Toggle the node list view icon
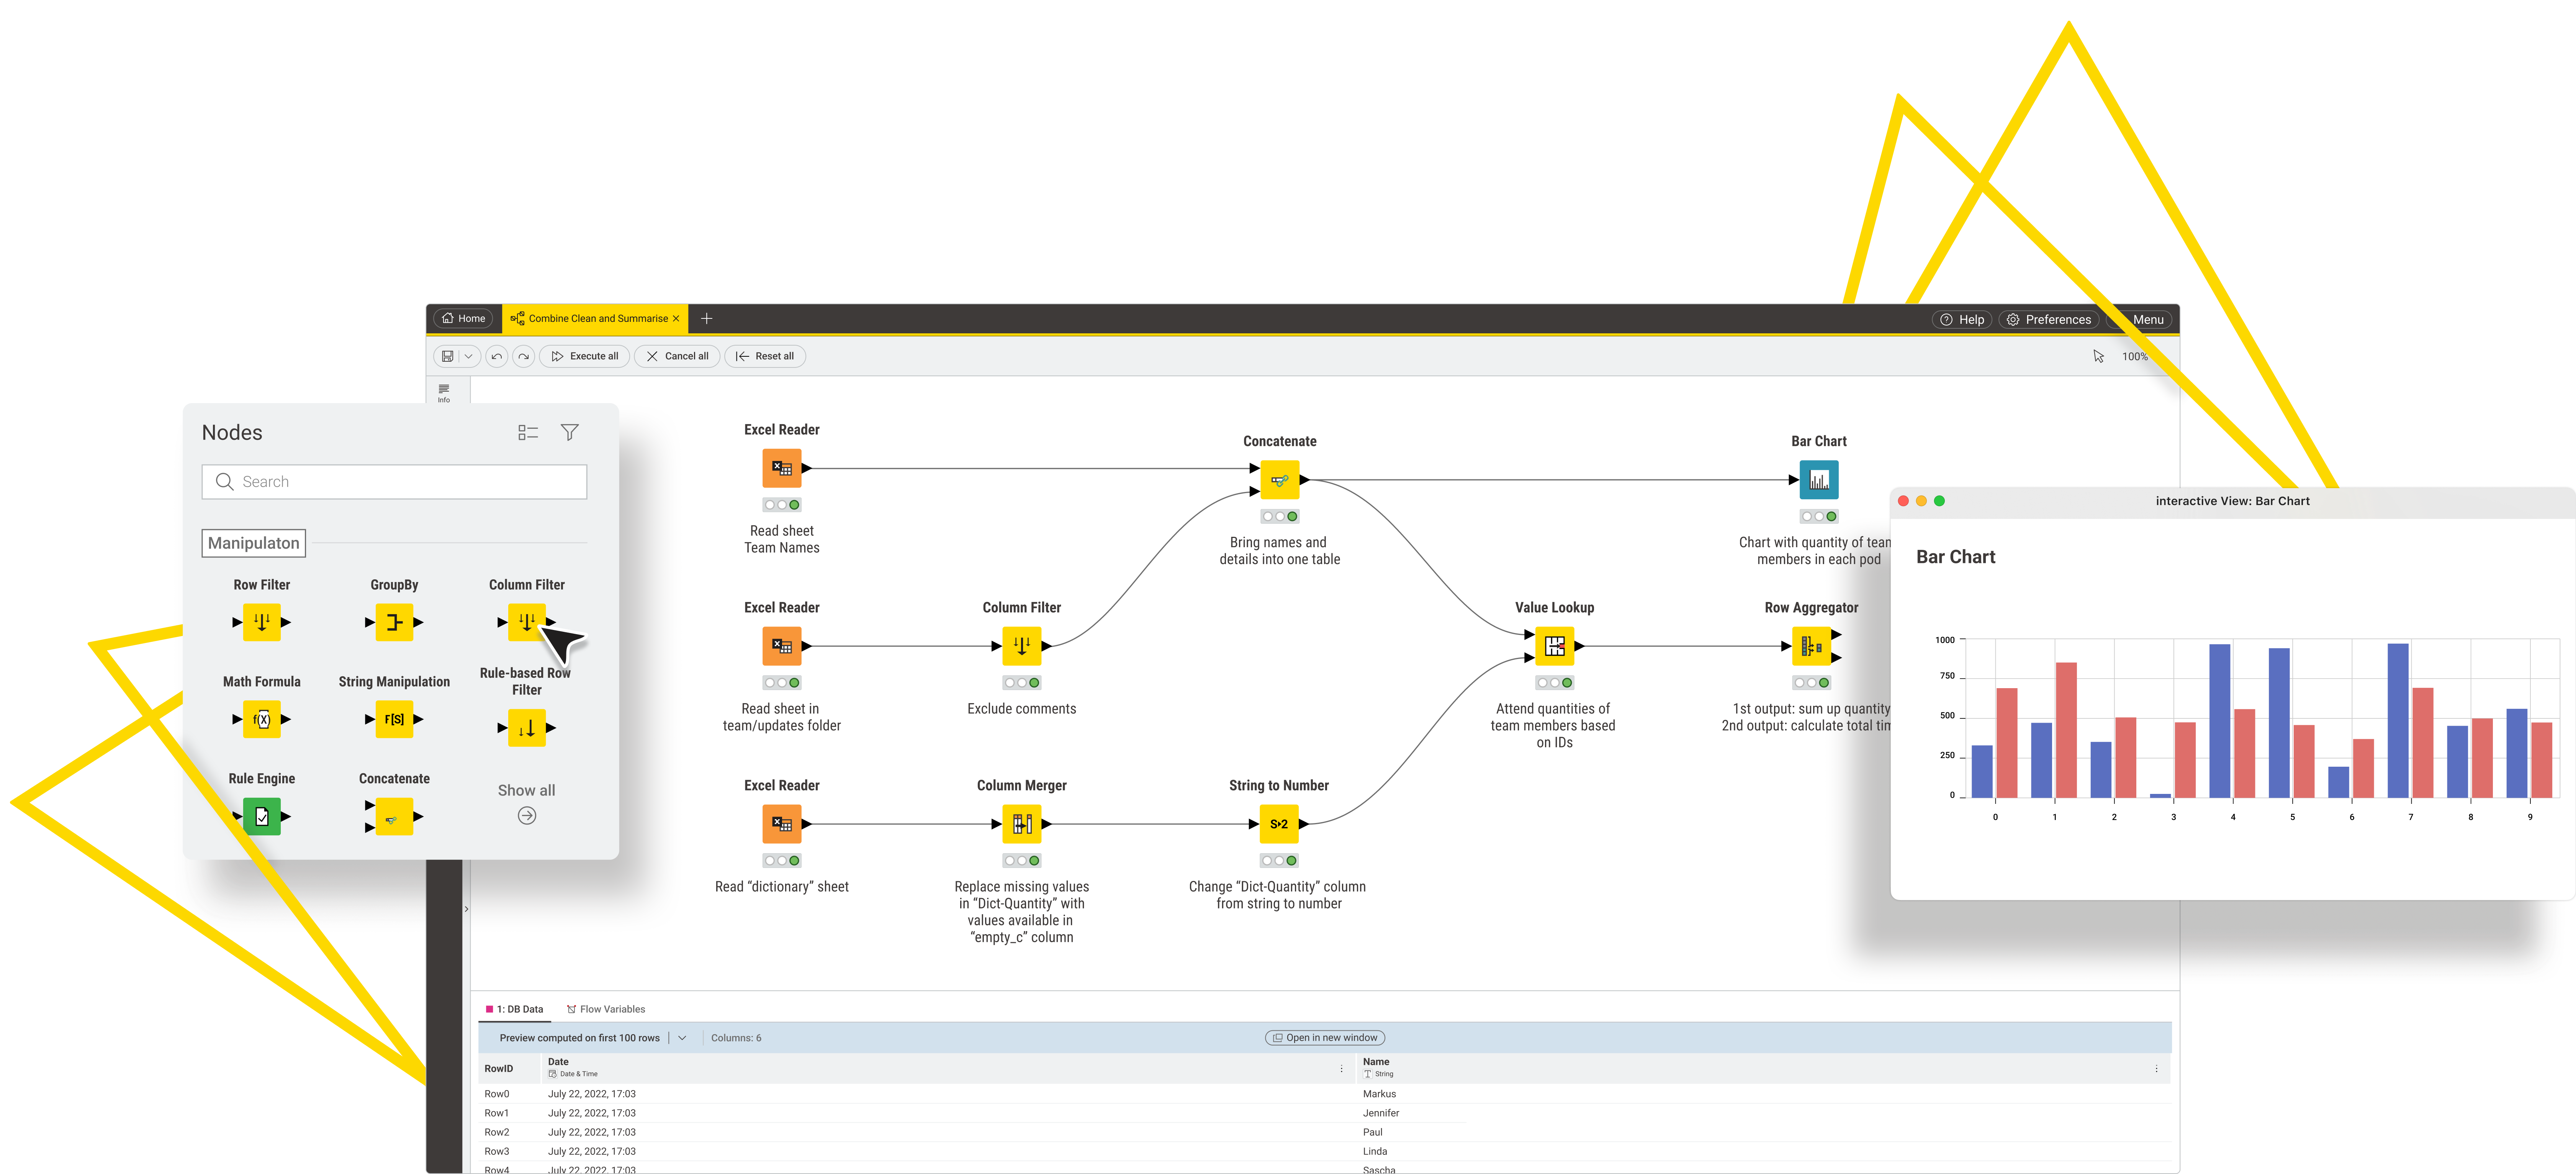 528,432
